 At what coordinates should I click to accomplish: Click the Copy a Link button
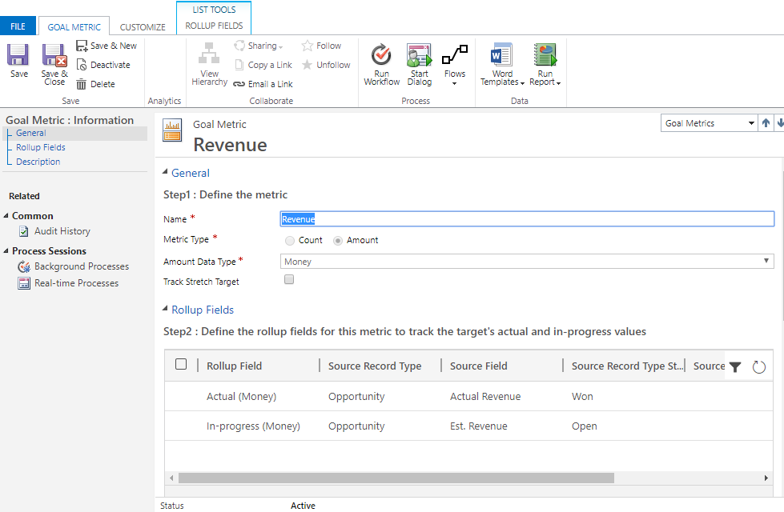[x=263, y=65]
